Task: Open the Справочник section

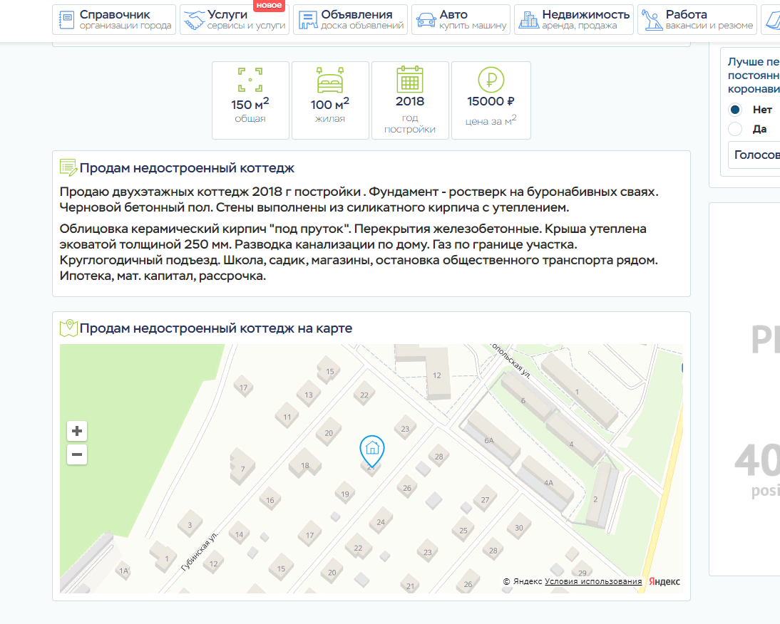Action: tap(114, 20)
